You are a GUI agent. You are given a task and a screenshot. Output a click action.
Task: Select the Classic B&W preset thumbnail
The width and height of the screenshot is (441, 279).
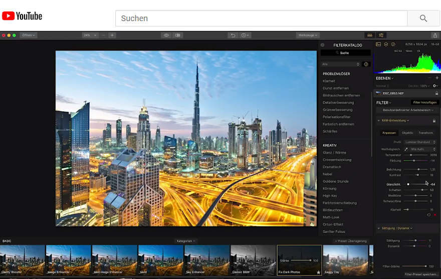pos(253,260)
